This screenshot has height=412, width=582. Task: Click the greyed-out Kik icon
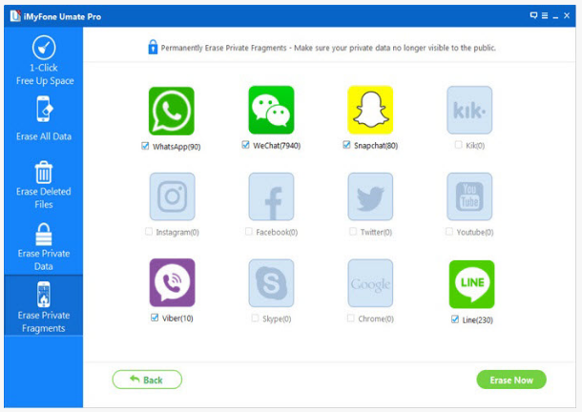(x=469, y=110)
